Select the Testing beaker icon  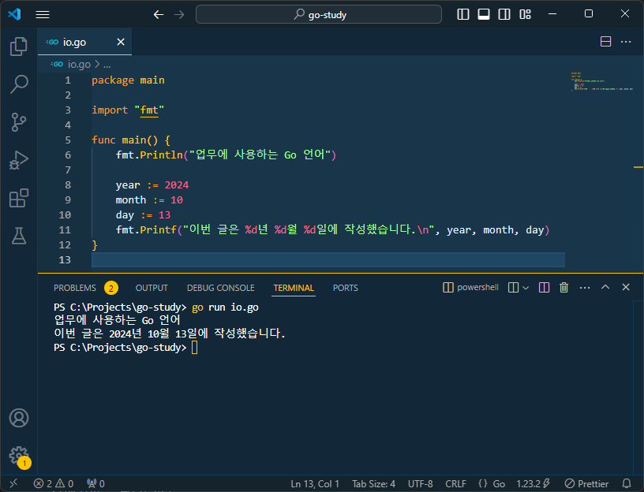tap(17, 236)
